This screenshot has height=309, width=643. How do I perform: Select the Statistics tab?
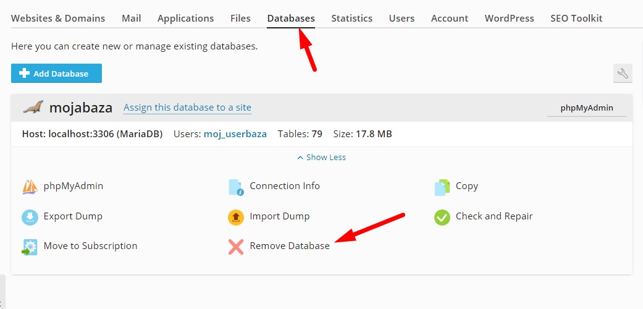352,19
